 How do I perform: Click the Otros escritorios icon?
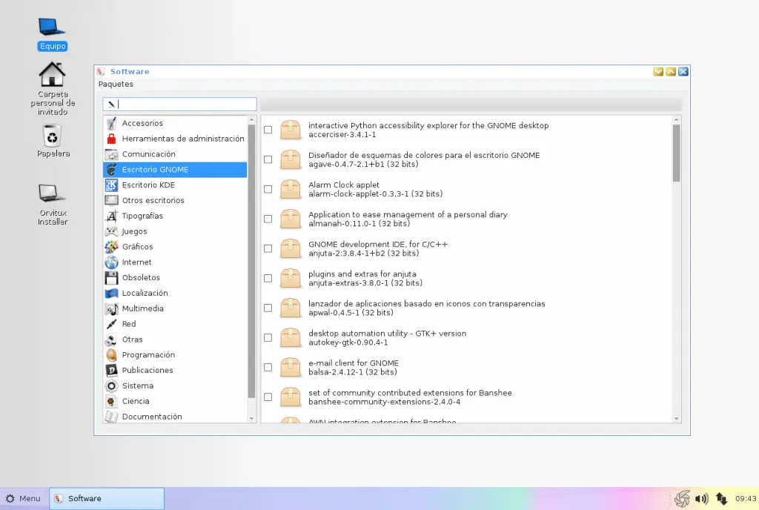click(x=111, y=200)
